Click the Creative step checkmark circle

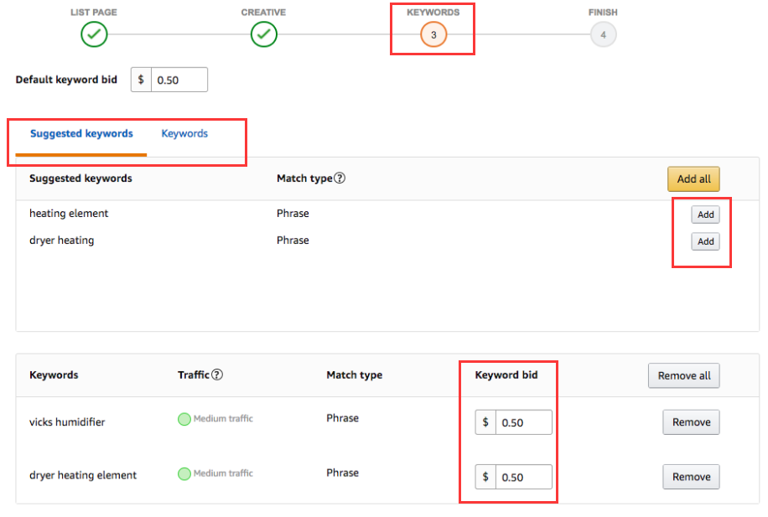click(263, 34)
